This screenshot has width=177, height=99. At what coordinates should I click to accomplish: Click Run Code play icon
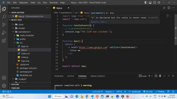[x=164, y=8]
